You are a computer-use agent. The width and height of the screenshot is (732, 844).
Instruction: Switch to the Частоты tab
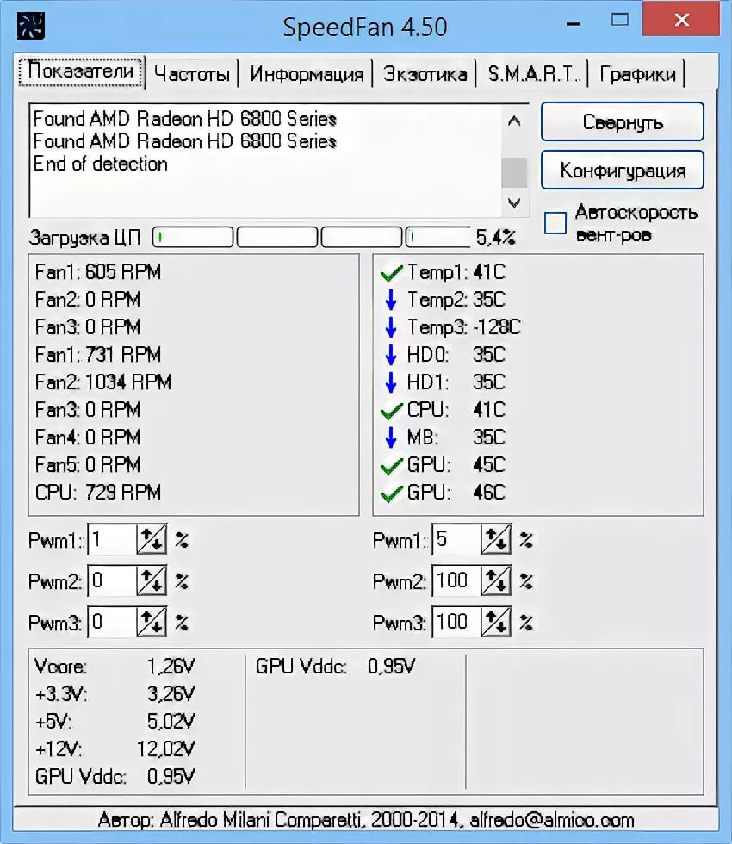(x=191, y=74)
